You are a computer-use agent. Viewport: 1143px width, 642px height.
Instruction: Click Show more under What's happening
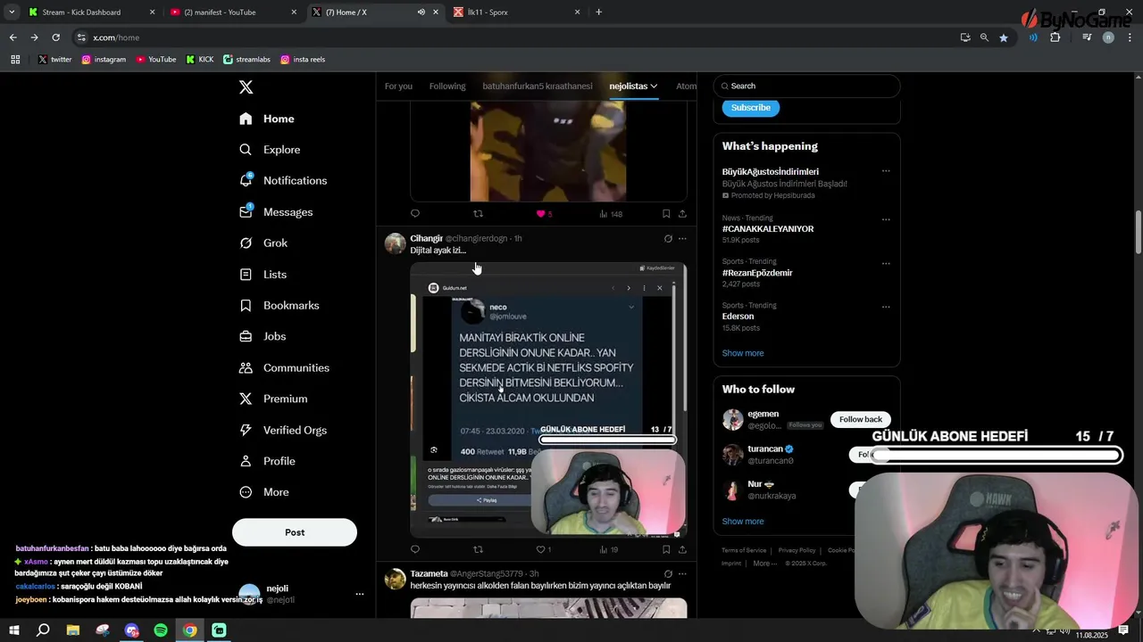coord(743,353)
